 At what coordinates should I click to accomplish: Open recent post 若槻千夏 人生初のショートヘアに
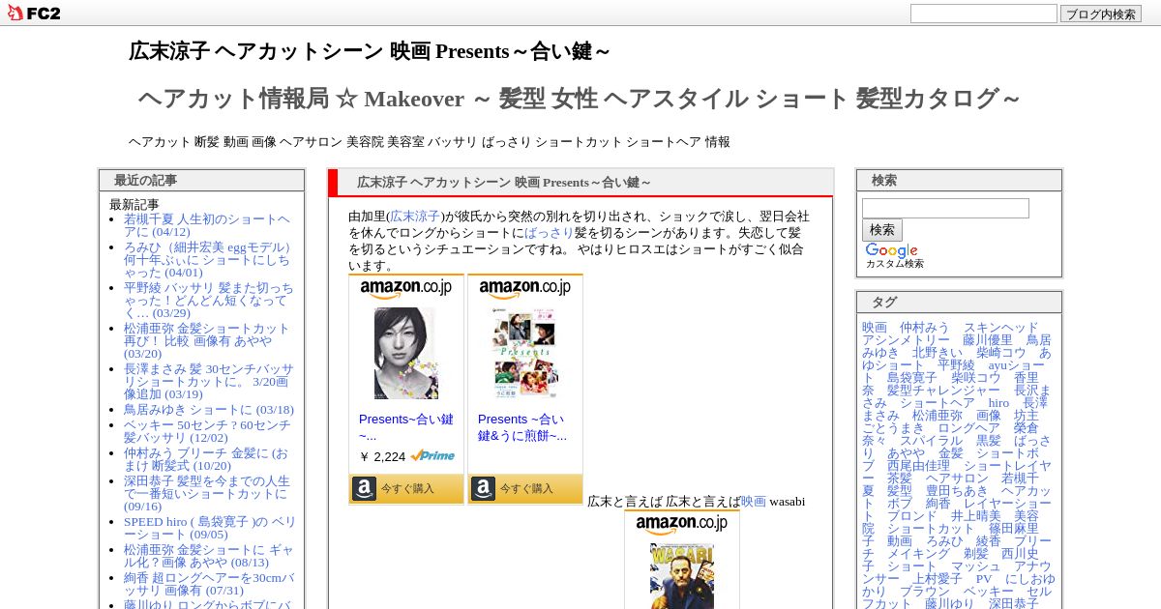(207, 225)
